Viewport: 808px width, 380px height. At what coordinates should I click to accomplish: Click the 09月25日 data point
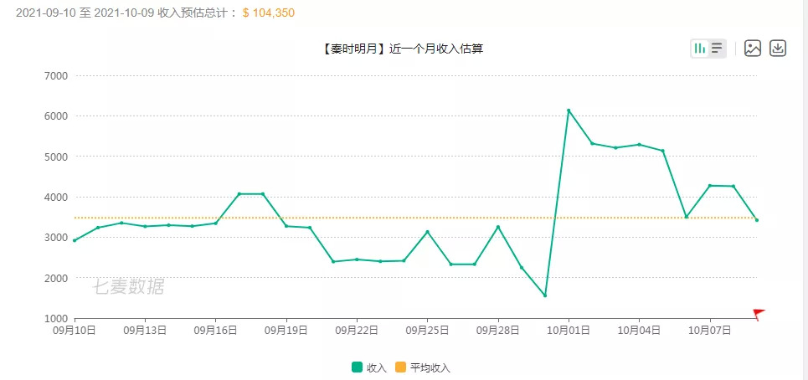pyautogui.click(x=428, y=232)
